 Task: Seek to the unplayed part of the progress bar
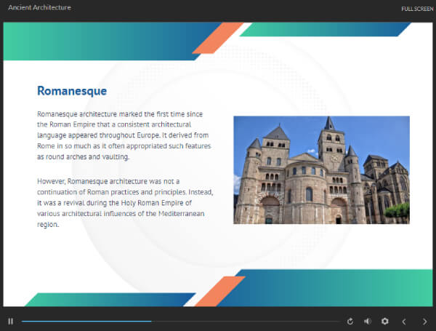[x=246, y=321]
